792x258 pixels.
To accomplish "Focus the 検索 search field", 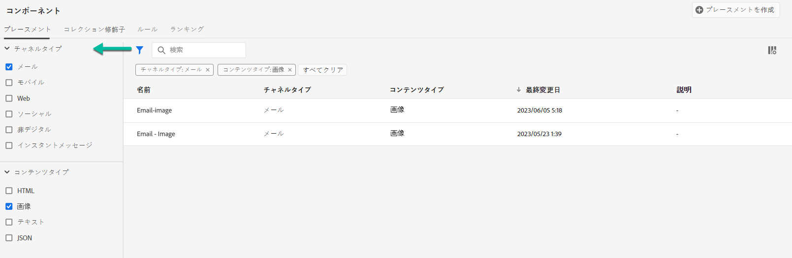I will (204, 50).
